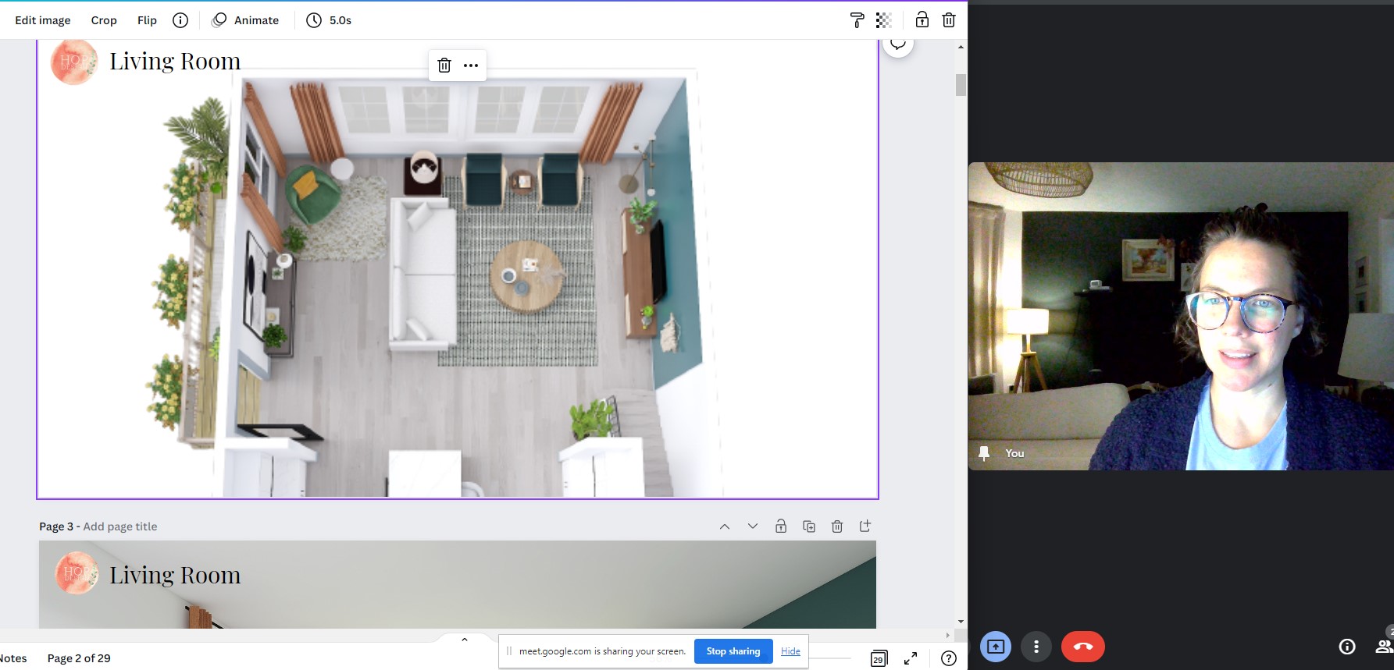Open more options on floating element toolbar
The image size is (1394, 670).
pos(471,66)
